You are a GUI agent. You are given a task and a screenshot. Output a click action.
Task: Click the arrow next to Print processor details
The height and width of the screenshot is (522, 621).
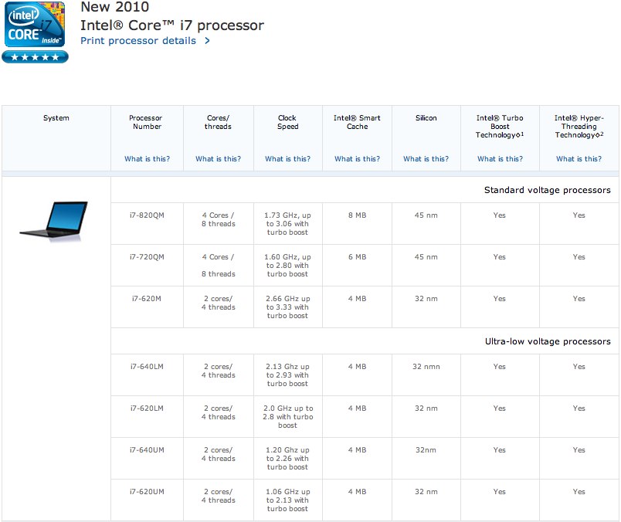(x=207, y=41)
